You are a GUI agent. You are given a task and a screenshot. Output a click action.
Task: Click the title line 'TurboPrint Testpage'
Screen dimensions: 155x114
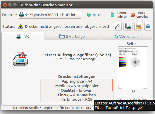tap(77, 59)
